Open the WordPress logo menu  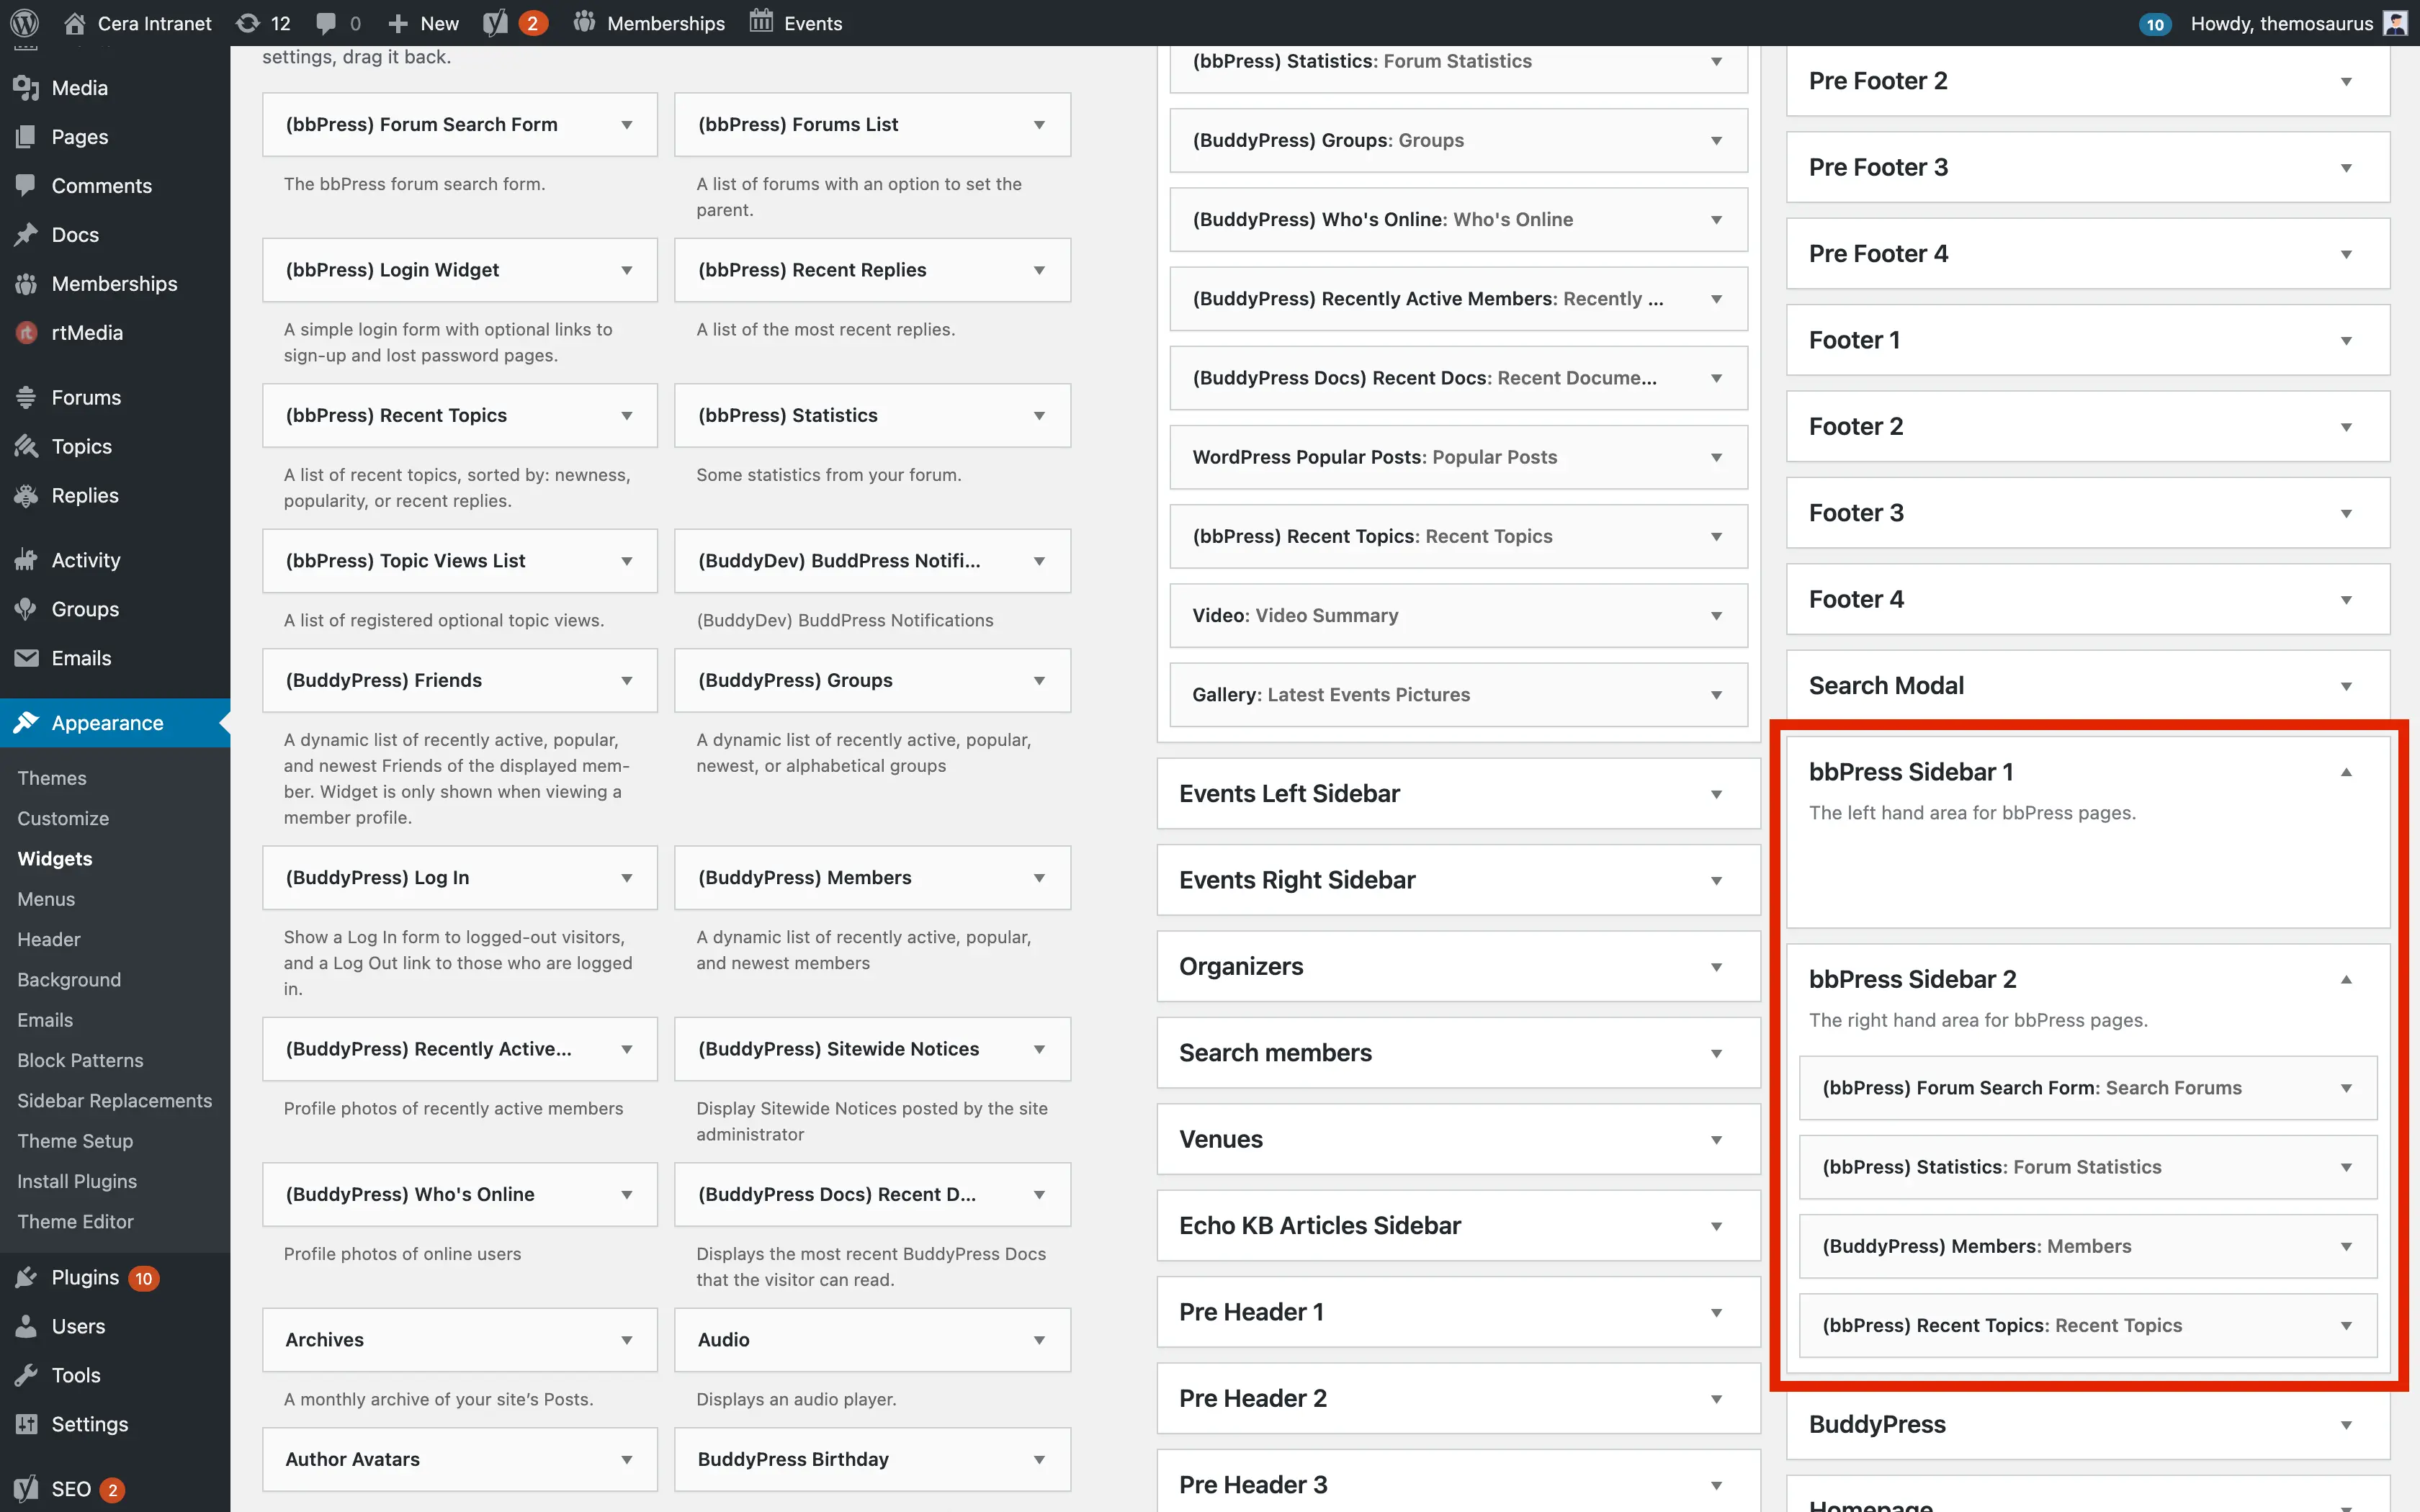[x=24, y=22]
